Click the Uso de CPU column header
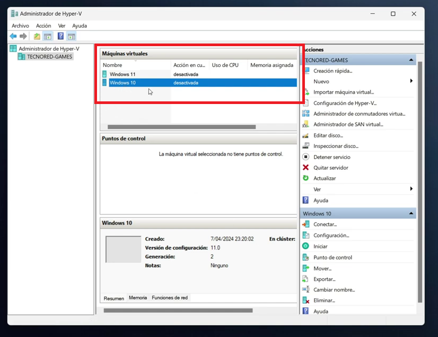 228,65
